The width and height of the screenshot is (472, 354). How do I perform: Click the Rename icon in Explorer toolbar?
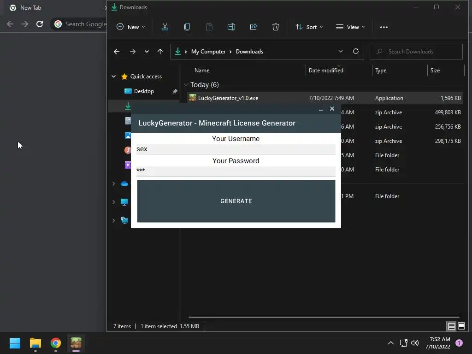pos(231,27)
